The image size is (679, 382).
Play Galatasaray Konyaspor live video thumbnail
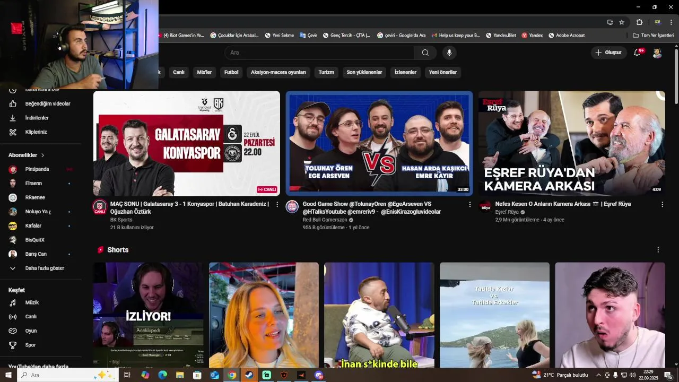click(187, 143)
